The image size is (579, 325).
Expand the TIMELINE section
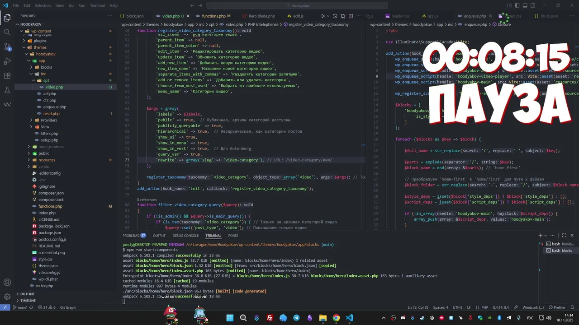(x=66, y=301)
